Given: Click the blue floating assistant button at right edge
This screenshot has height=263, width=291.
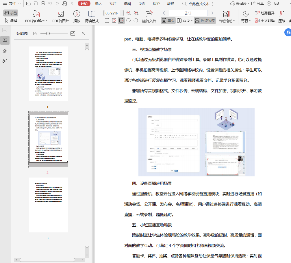Looking at the screenshot, I should tap(288, 32).
